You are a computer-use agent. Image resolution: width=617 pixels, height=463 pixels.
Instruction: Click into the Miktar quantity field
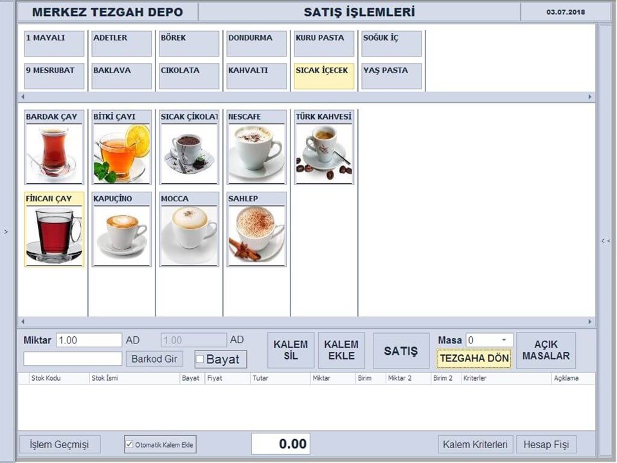pos(89,340)
